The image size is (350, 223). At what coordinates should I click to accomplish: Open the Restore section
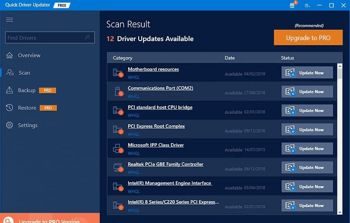(27, 108)
